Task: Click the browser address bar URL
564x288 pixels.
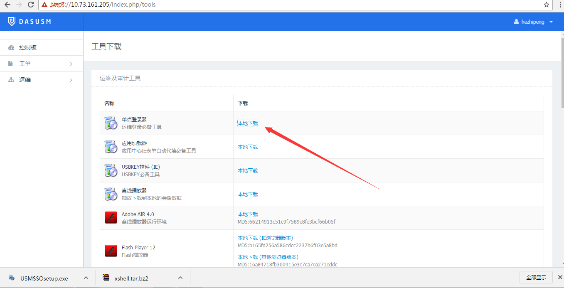Action: coord(291,5)
